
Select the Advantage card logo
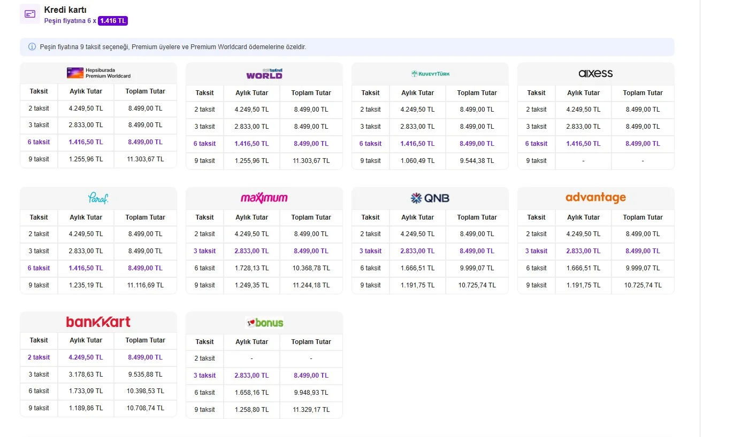click(595, 198)
